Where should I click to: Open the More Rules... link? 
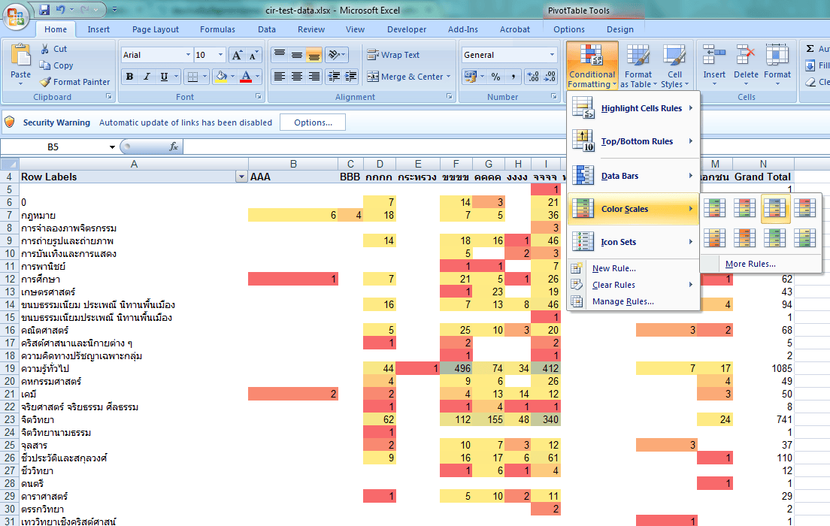click(750, 264)
